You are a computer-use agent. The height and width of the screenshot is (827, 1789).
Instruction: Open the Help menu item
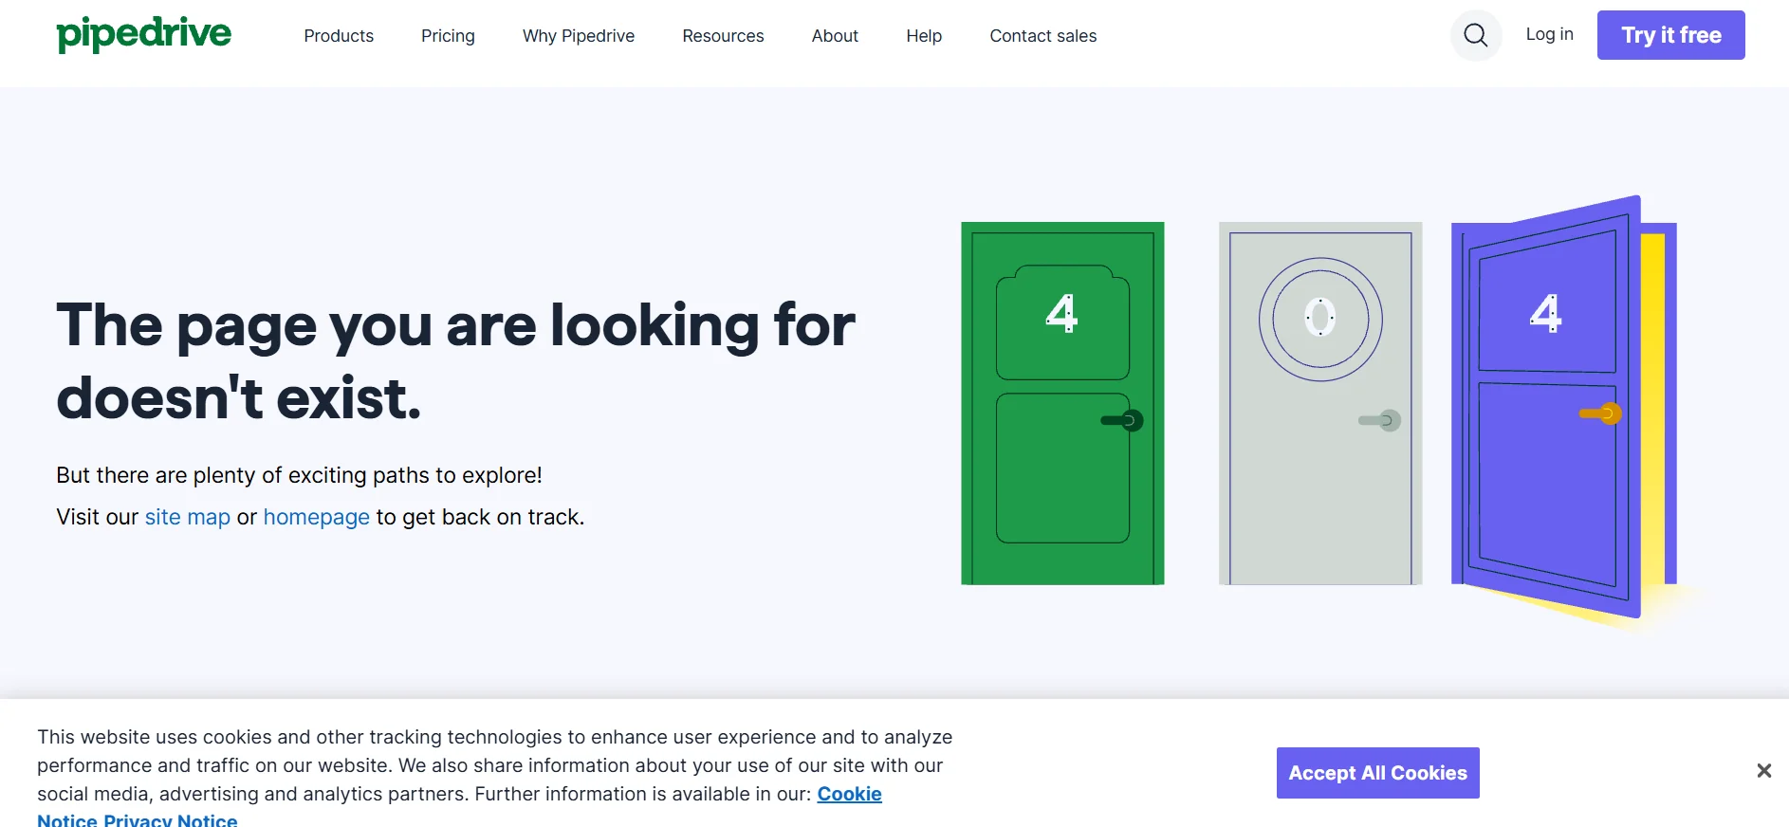click(924, 36)
